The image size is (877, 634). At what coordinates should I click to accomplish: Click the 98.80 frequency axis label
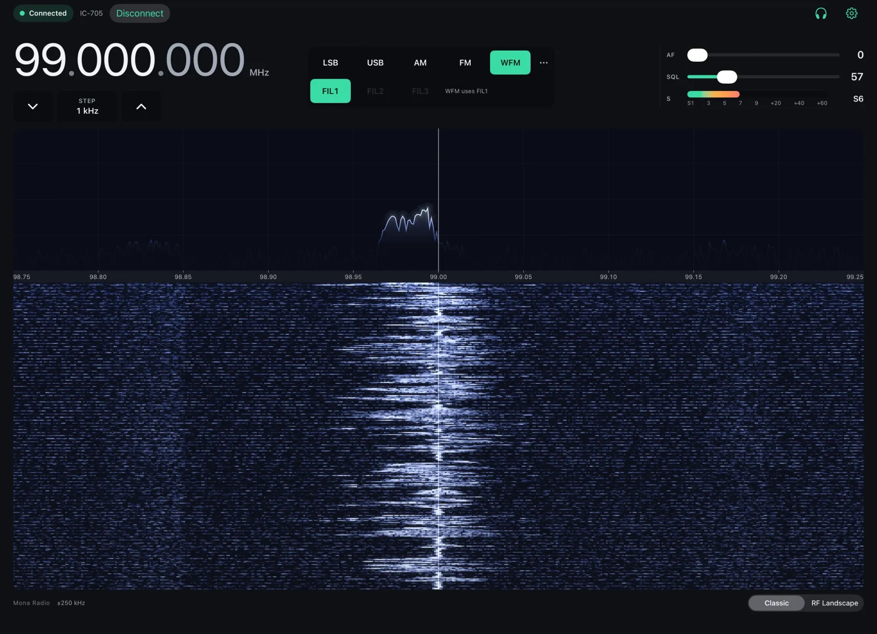[98, 277]
